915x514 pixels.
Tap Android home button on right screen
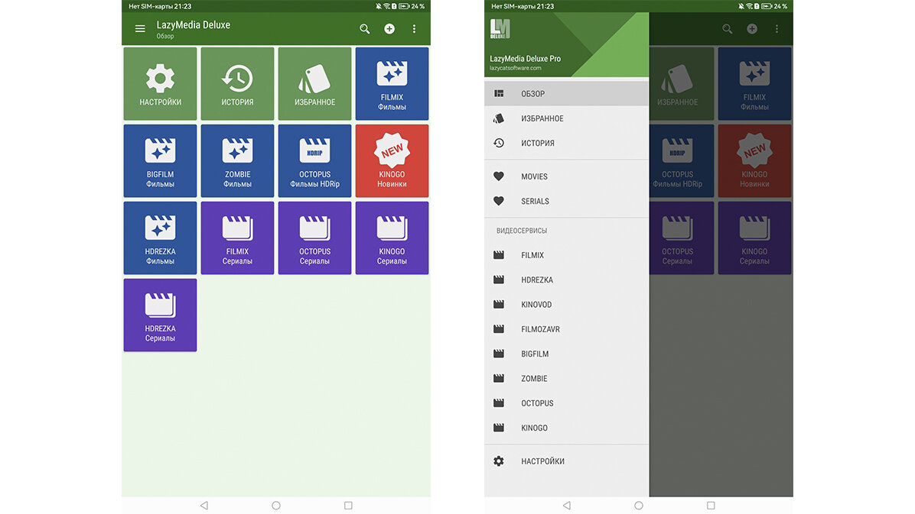[638, 506]
